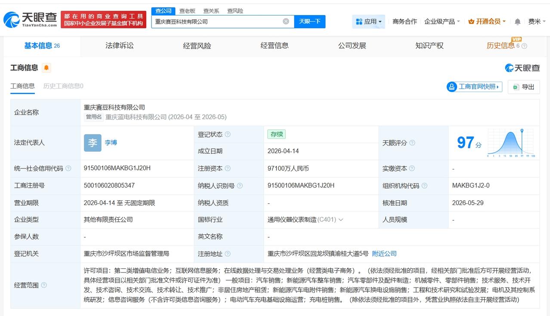Image resolution: width=550 pixels, height=316 pixels.
Task: Click the help icon next to 天眼评分
Action: 412,143
